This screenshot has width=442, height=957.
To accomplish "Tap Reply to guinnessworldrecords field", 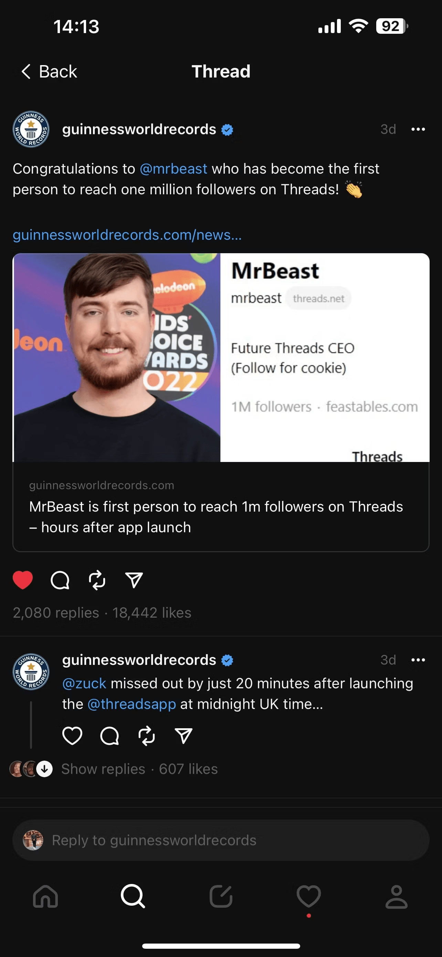I will coord(221,840).
